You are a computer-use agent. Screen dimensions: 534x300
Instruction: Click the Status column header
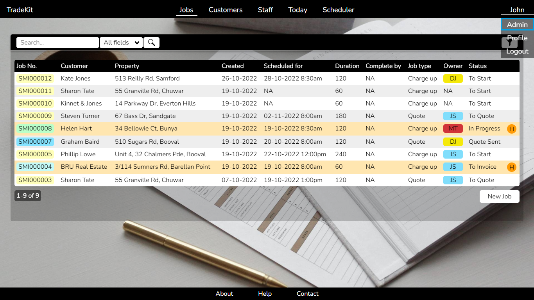click(478, 66)
